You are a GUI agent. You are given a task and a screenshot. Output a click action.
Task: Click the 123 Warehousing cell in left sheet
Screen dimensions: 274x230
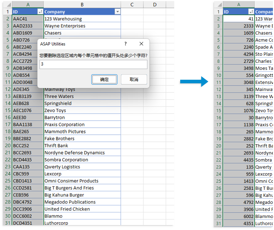[82, 19]
